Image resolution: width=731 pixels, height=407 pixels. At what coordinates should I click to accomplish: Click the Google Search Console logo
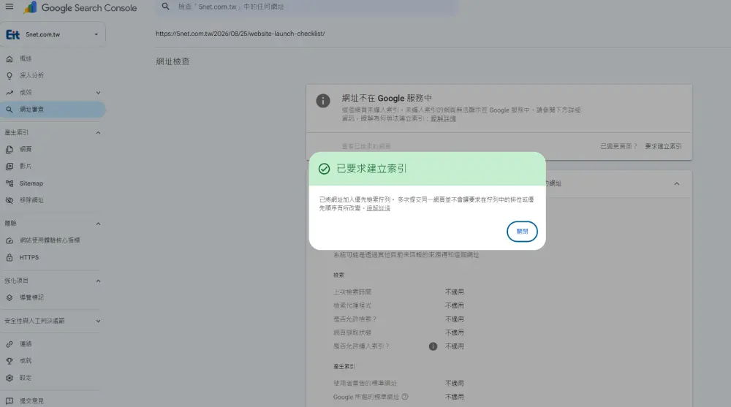pos(80,7)
